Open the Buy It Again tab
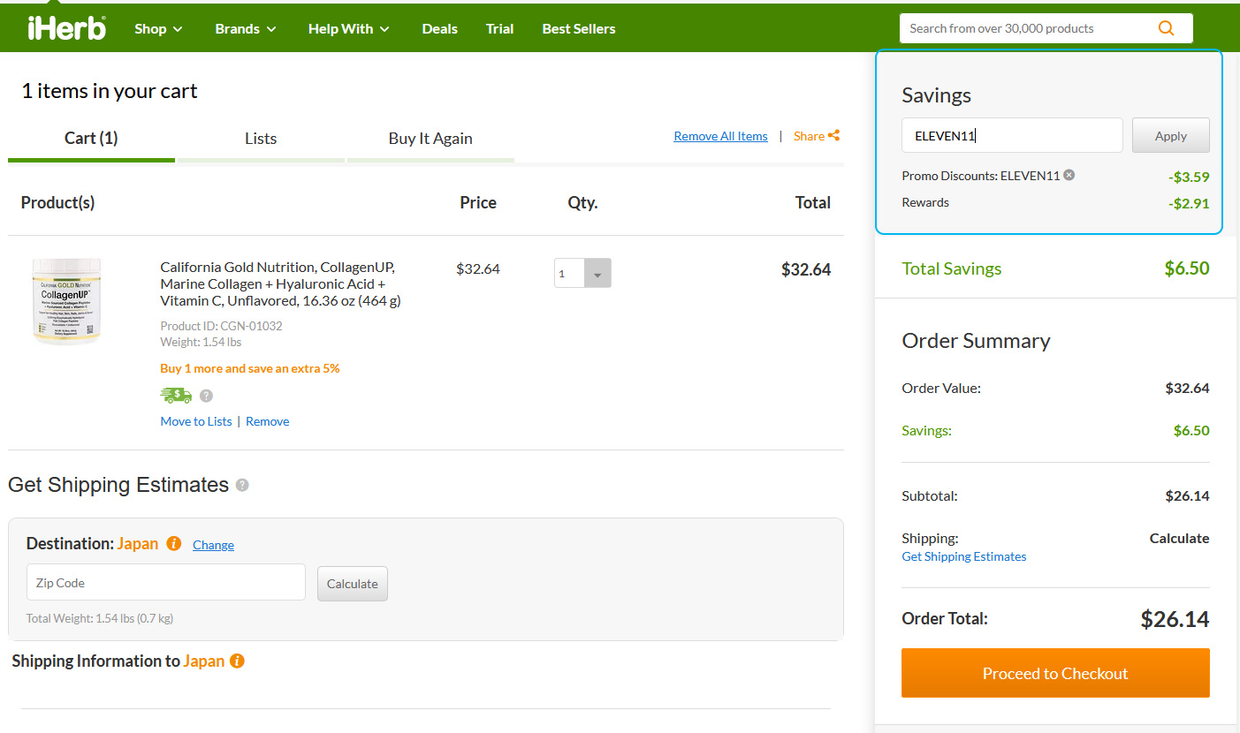 [430, 139]
